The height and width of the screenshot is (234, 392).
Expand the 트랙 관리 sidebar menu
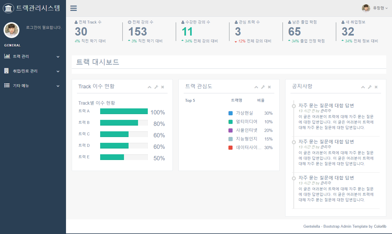(32, 56)
